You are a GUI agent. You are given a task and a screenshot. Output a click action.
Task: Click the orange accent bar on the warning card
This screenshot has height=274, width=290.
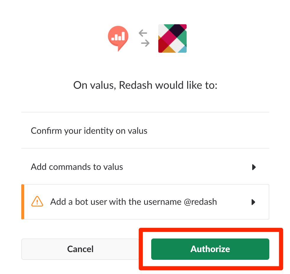pyautogui.click(x=23, y=202)
